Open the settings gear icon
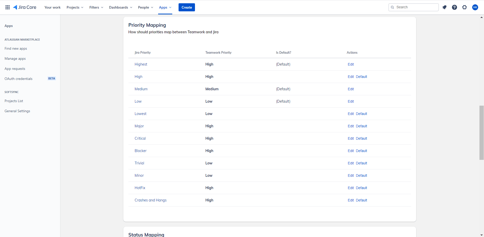Viewport: 484px width, 237px height. click(x=464, y=7)
